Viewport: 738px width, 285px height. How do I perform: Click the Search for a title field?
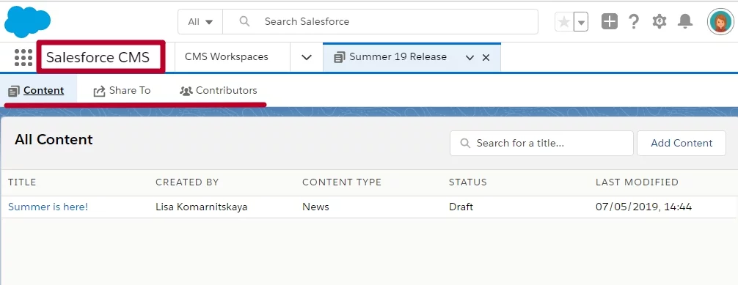click(x=541, y=143)
